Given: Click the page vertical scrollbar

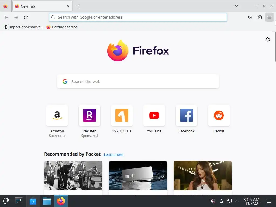Looking at the screenshot, I should click(275, 47).
